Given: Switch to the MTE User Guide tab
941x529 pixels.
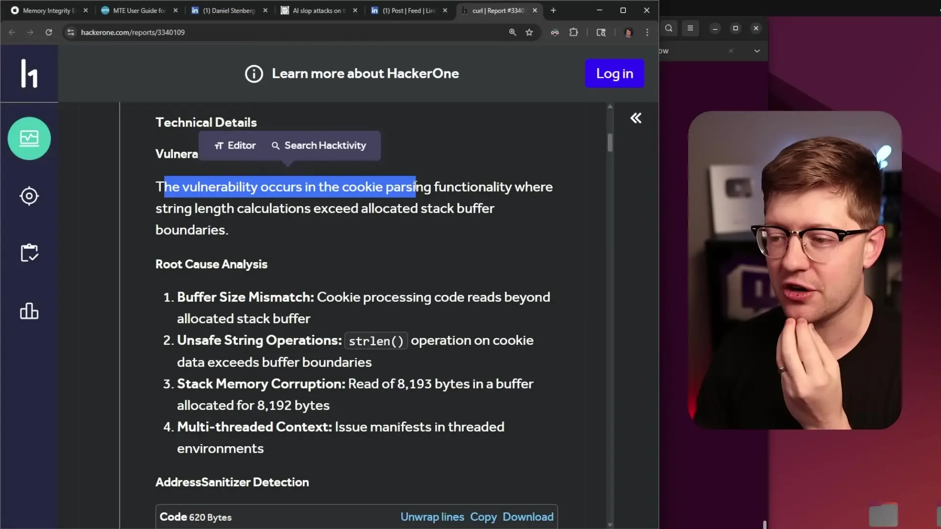Looking at the screenshot, I should click(139, 10).
